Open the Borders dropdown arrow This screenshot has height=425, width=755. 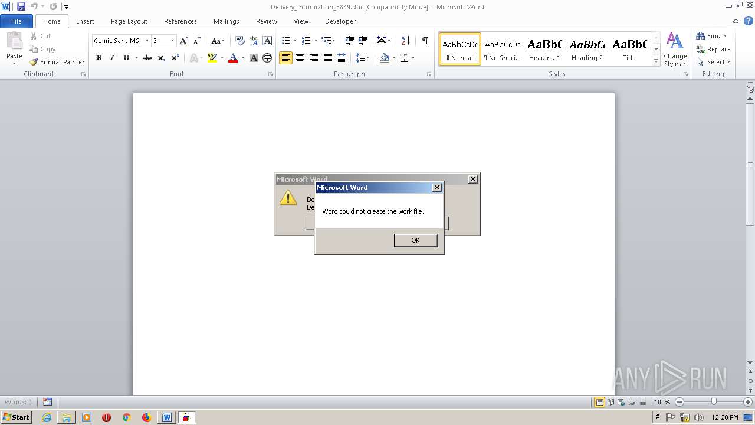413,58
